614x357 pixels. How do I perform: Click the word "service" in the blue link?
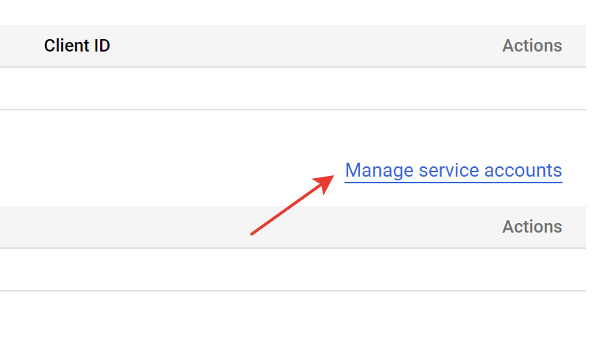coord(449,171)
